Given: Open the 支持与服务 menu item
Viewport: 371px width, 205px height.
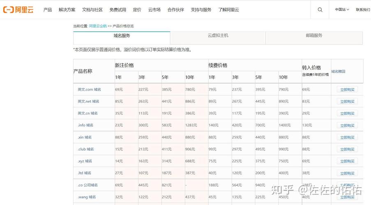Looking at the screenshot, I should point(201,10).
